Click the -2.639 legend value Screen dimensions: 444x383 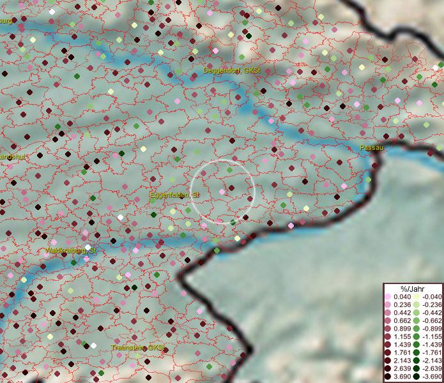432,368
